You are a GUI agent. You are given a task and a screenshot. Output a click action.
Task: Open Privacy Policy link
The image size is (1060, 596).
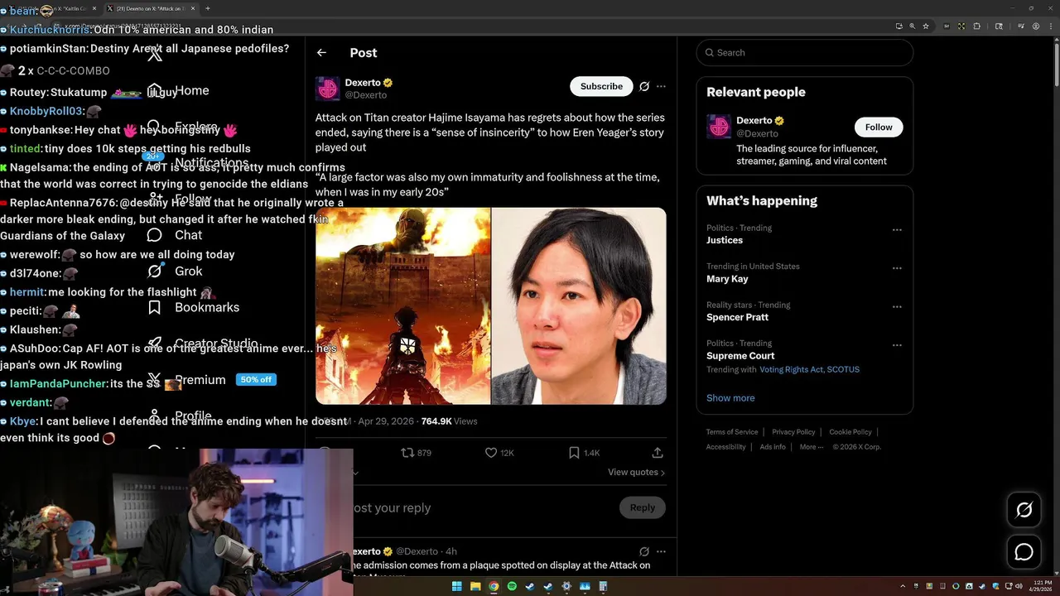click(x=793, y=432)
